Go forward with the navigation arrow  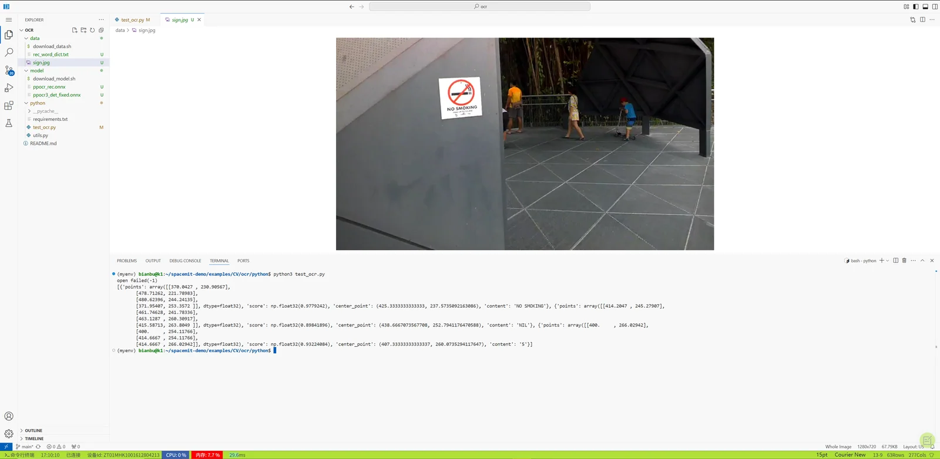(x=361, y=6)
